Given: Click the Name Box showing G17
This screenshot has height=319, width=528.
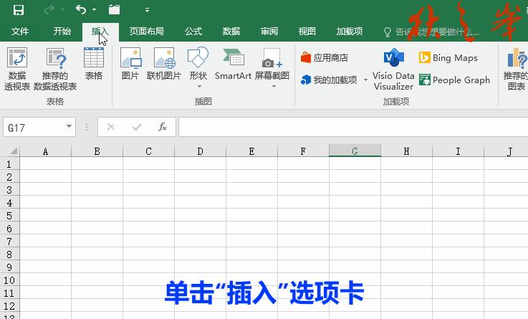Looking at the screenshot, I should [34, 128].
